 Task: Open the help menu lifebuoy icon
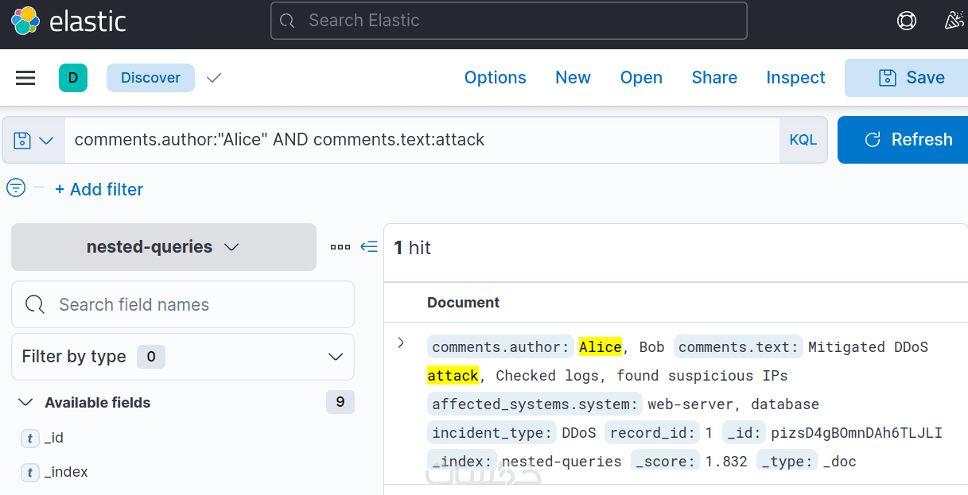coord(906,21)
